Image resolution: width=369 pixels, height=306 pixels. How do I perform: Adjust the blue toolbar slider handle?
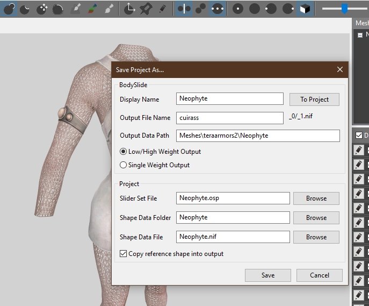[x=344, y=9]
